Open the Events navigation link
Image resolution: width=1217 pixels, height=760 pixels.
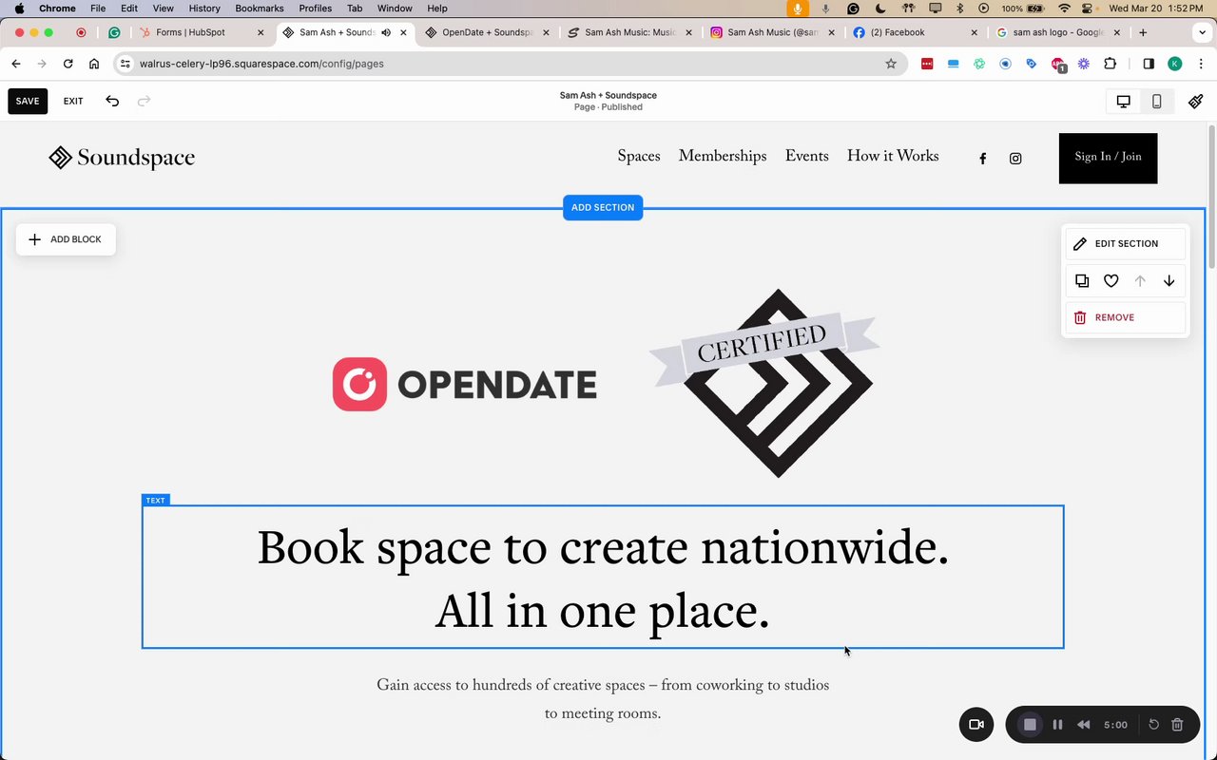point(806,157)
